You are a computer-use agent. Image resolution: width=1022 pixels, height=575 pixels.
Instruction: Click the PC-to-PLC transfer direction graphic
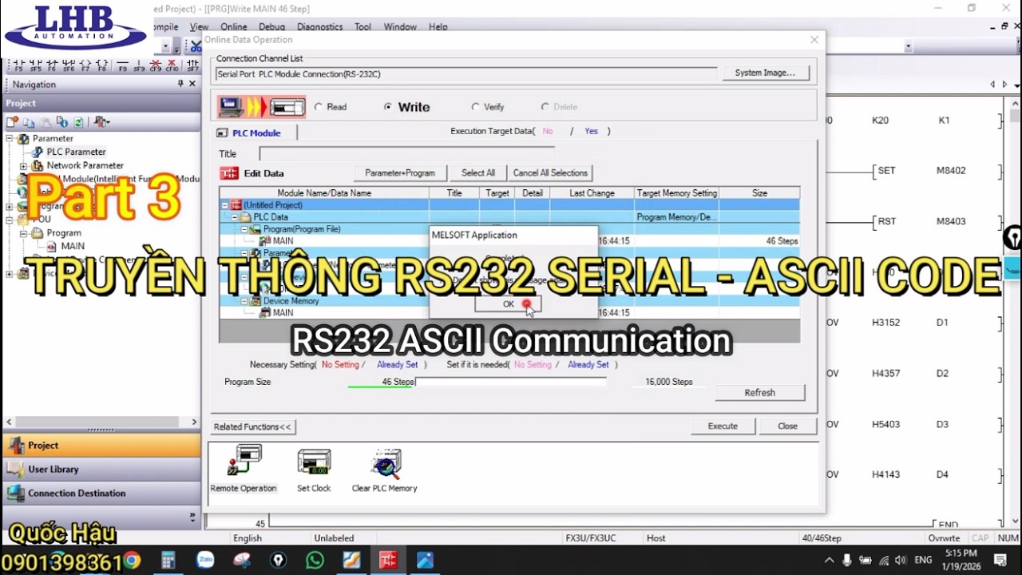262,106
